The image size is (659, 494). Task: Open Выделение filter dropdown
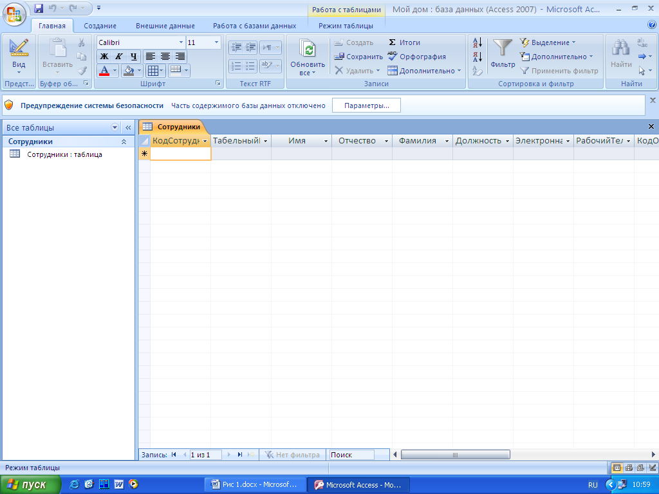548,42
